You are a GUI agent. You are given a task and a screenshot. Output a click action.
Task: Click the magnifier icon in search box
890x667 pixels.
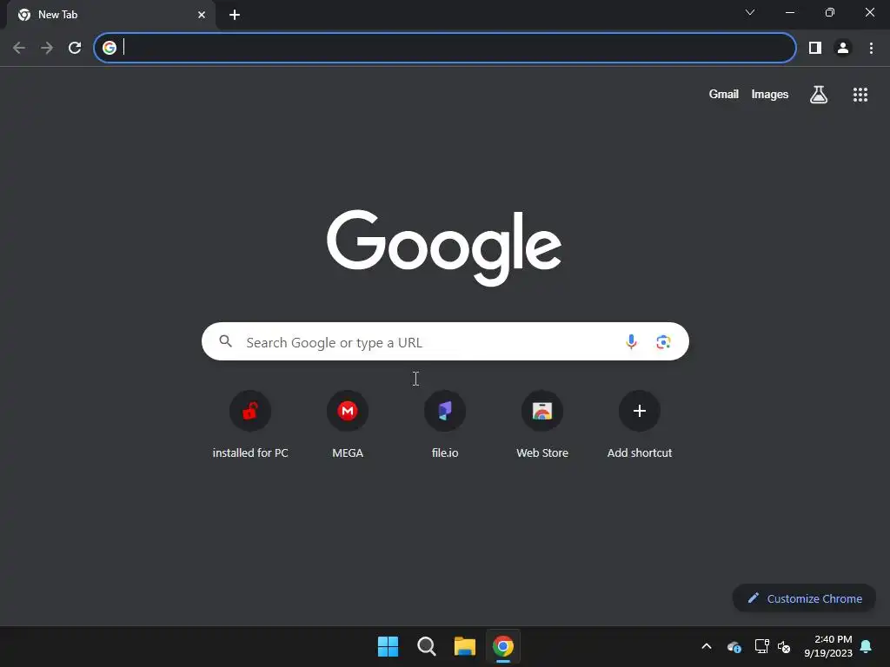point(226,341)
